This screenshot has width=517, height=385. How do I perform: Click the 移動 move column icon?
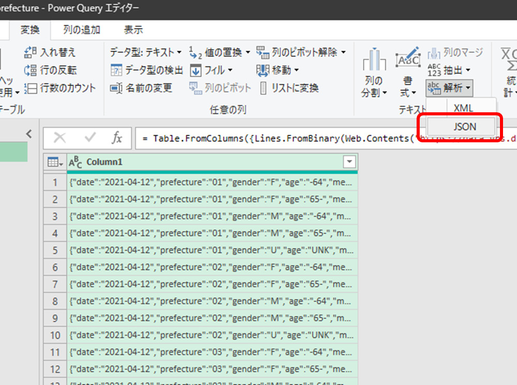(x=262, y=70)
